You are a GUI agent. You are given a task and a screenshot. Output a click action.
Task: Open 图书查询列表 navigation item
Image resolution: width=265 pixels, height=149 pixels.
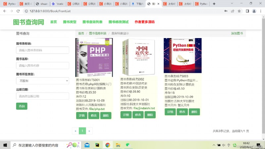pyautogui.click(x=92, y=22)
